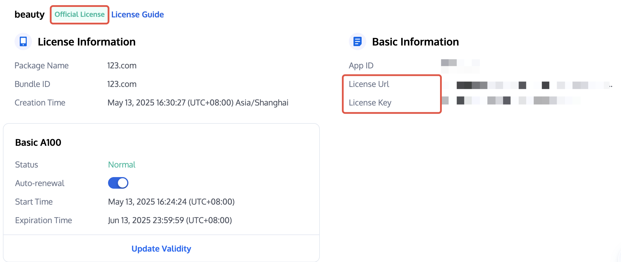The width and height of the screenshot is (621, 262).
Task: Click the Start Time date value
Action: [171, 202]
